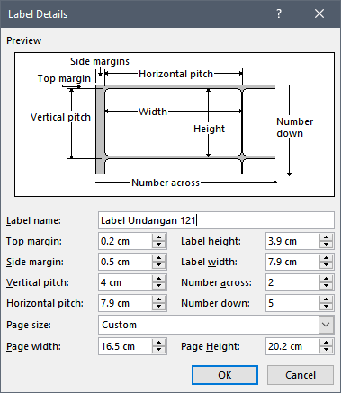Click the Help question mark icon
Screen dimensions: 341x393
[279, 13]
